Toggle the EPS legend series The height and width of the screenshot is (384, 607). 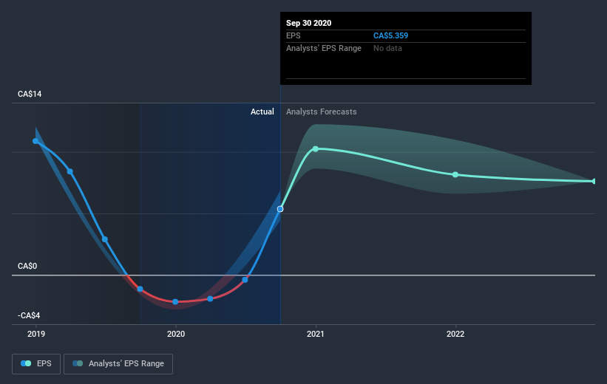(36, 363)
